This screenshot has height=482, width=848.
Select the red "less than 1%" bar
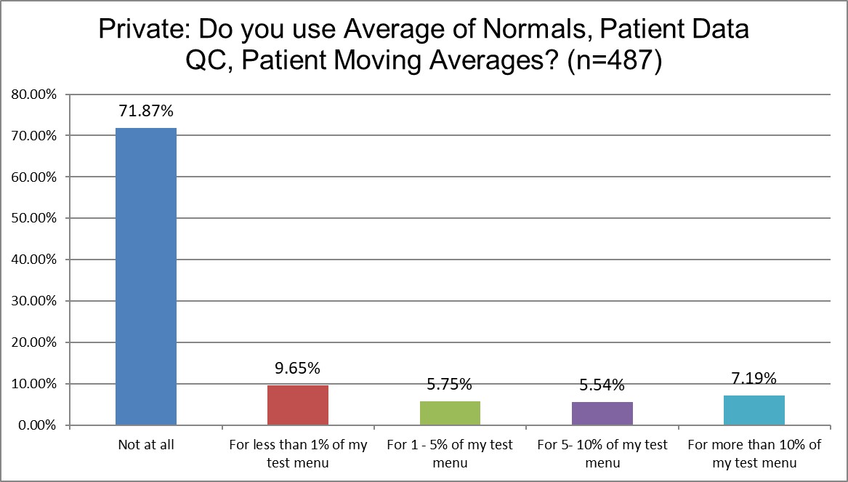(x=298, y=405)
